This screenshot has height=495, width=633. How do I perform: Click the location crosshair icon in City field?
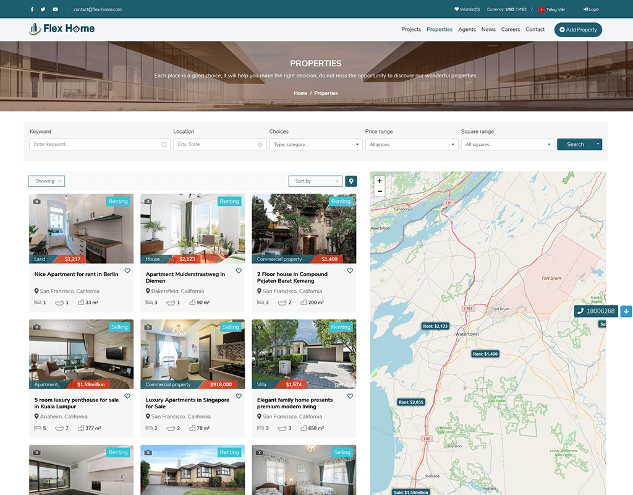coord(260,145)
